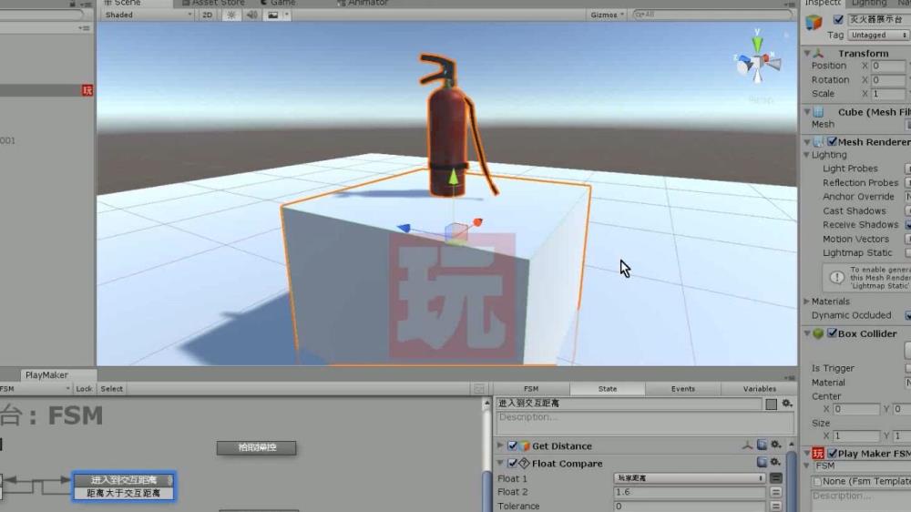This screenshot has height=512, width=911.
Task: Uncheck Get Distance action enabled box
Action: tap(512, 445)
